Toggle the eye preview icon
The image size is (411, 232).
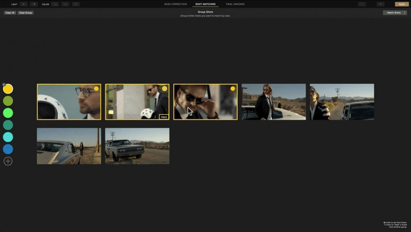[x=381, y=4]
